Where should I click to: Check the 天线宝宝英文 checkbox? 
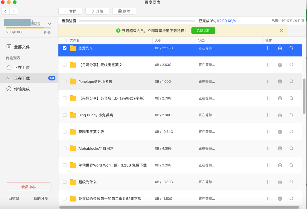point(65,65)
